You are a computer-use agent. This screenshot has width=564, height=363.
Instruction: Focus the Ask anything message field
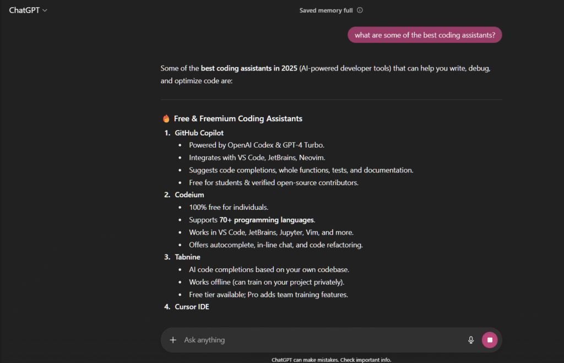point(319,340)
